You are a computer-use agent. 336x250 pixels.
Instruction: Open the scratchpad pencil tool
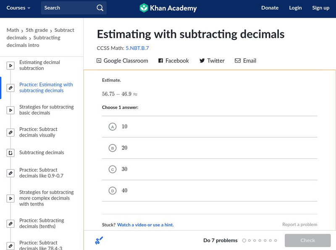tap(99, 241)
